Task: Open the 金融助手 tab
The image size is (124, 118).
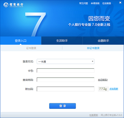Action: coord(103,41)
